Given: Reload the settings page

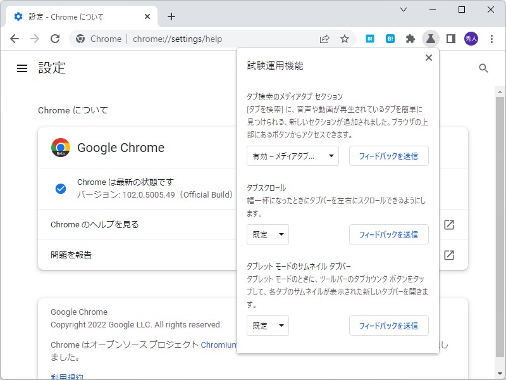Looking at the screenshot, I should [55, 39].
